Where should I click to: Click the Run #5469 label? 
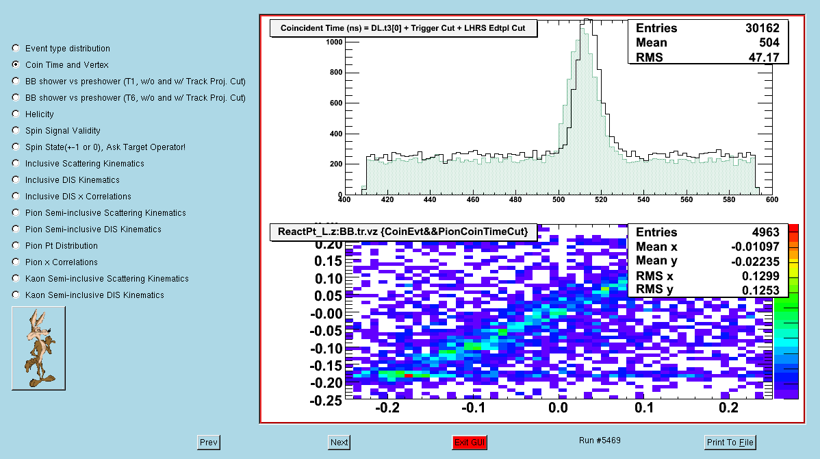[x=600, y=440]
